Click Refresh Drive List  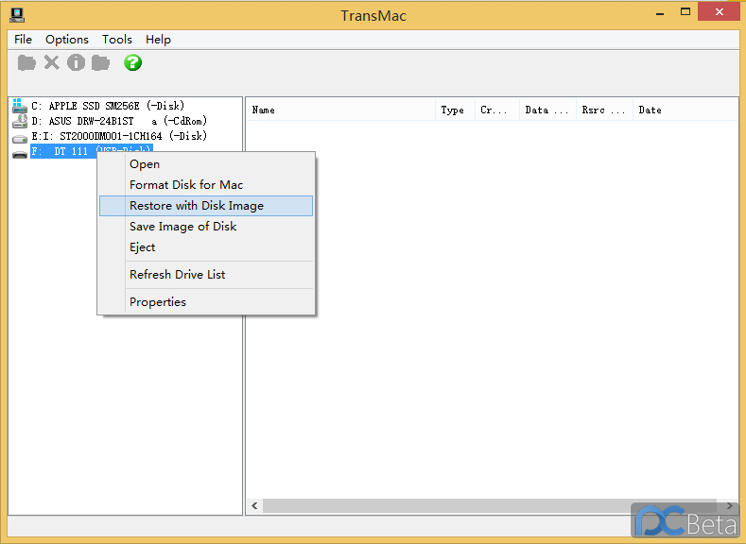[178, 275]
